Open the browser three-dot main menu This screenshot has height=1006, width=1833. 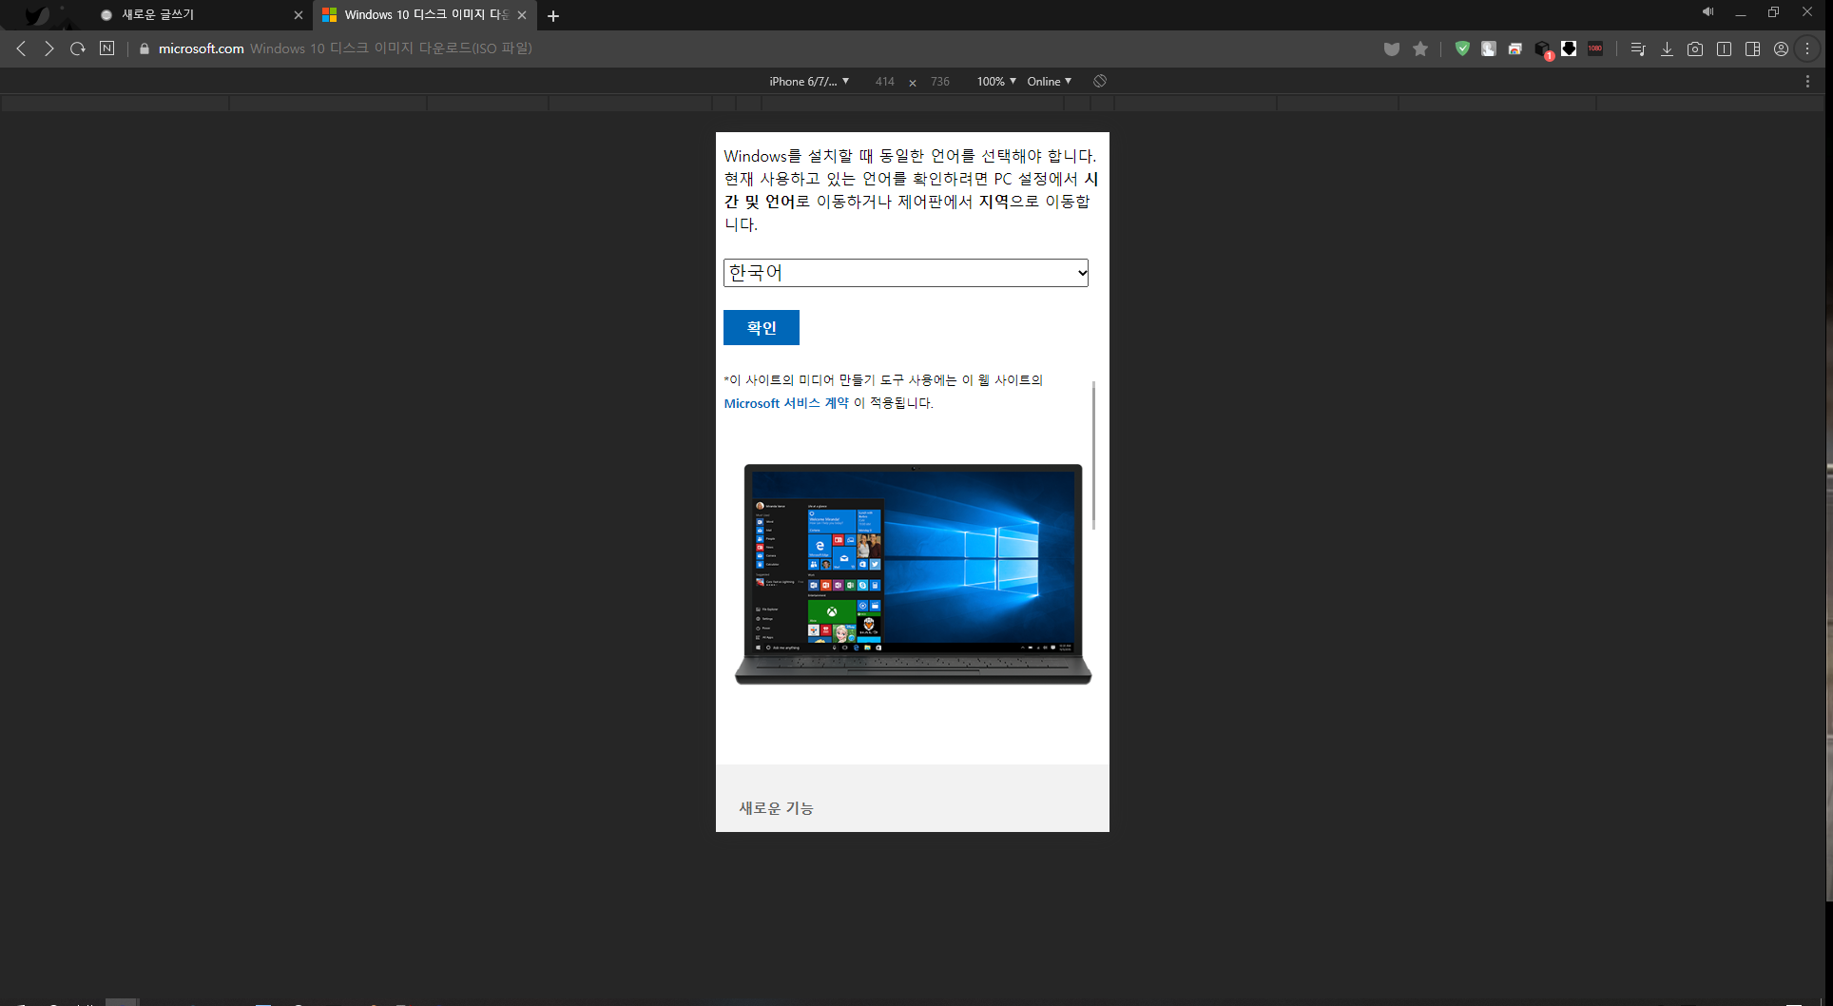pos(1807,48)
